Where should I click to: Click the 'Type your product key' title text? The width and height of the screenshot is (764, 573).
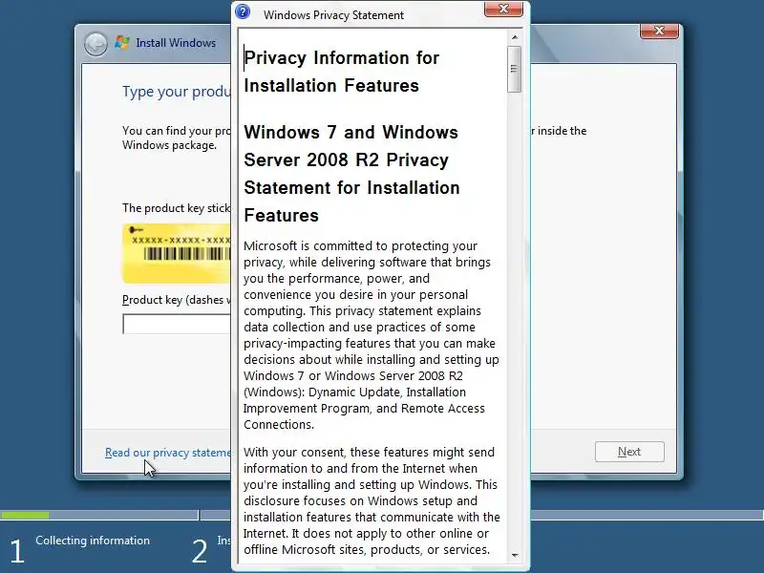pos(177,91)
